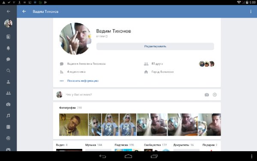Open the Подписки section
The height and width of the screenshot is (161, 257).
coord(124,145)
